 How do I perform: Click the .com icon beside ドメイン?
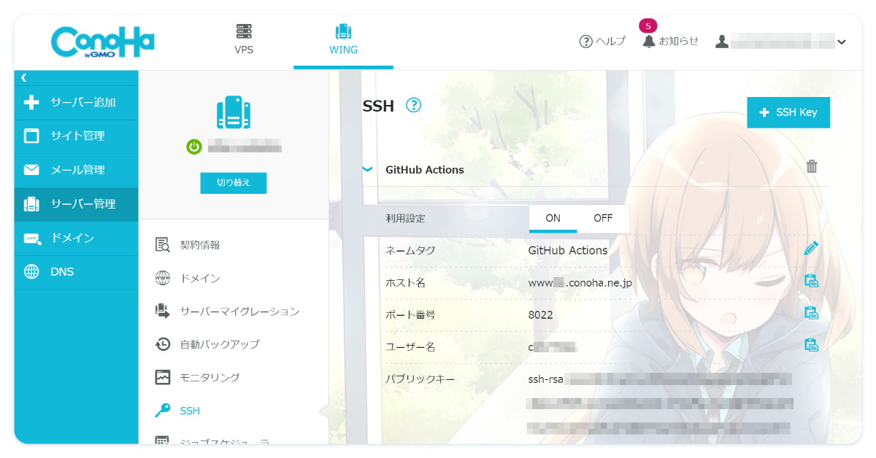(x=31, y=238)
